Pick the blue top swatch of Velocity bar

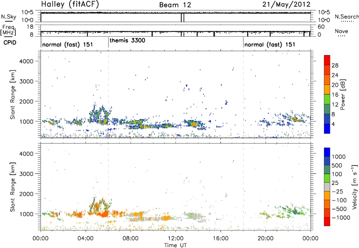tap(327, 152)
